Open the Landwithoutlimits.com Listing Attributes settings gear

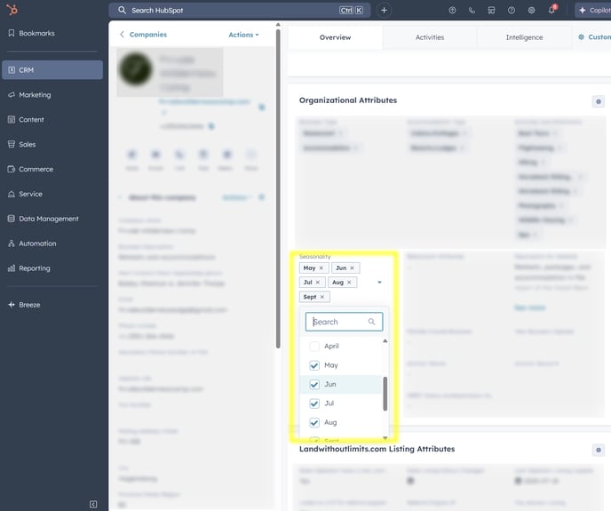(599, 451)
